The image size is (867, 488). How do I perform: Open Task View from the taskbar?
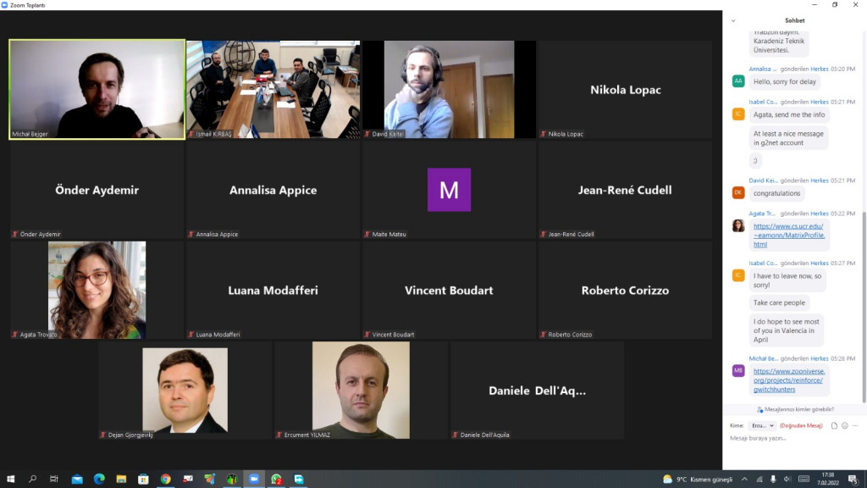coord(54,480)
